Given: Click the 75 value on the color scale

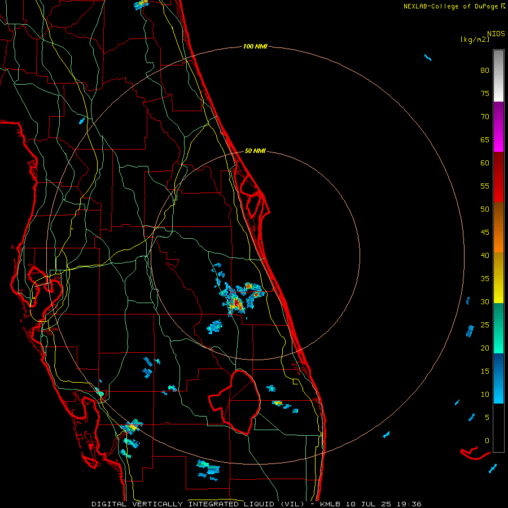Looking at the screenshot, I should click(x=485, y=93).
